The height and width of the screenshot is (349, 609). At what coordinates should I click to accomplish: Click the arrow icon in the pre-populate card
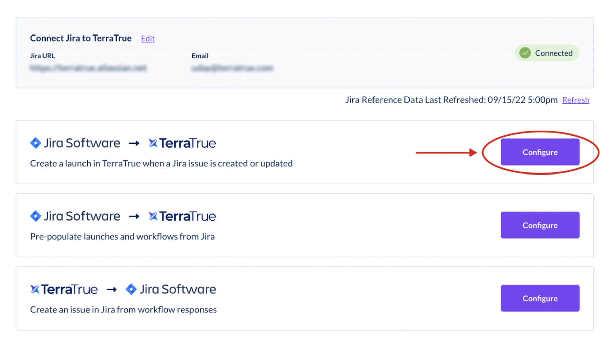[x=134, y=216]
